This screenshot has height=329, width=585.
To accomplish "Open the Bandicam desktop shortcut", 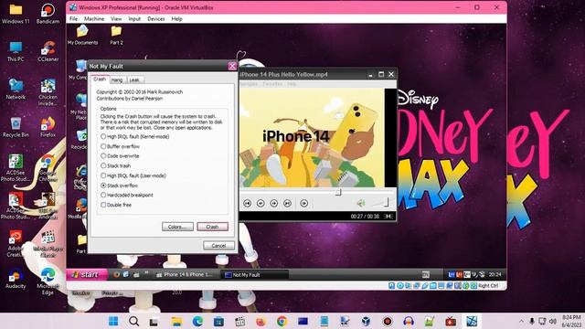I will coord(48,15).
